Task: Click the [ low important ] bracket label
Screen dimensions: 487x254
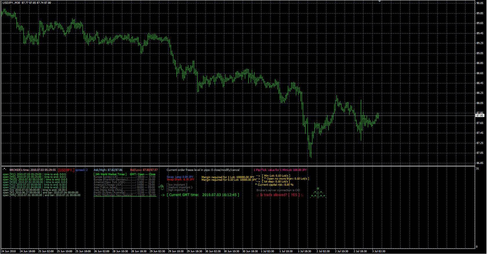Action: pos(177,184)
